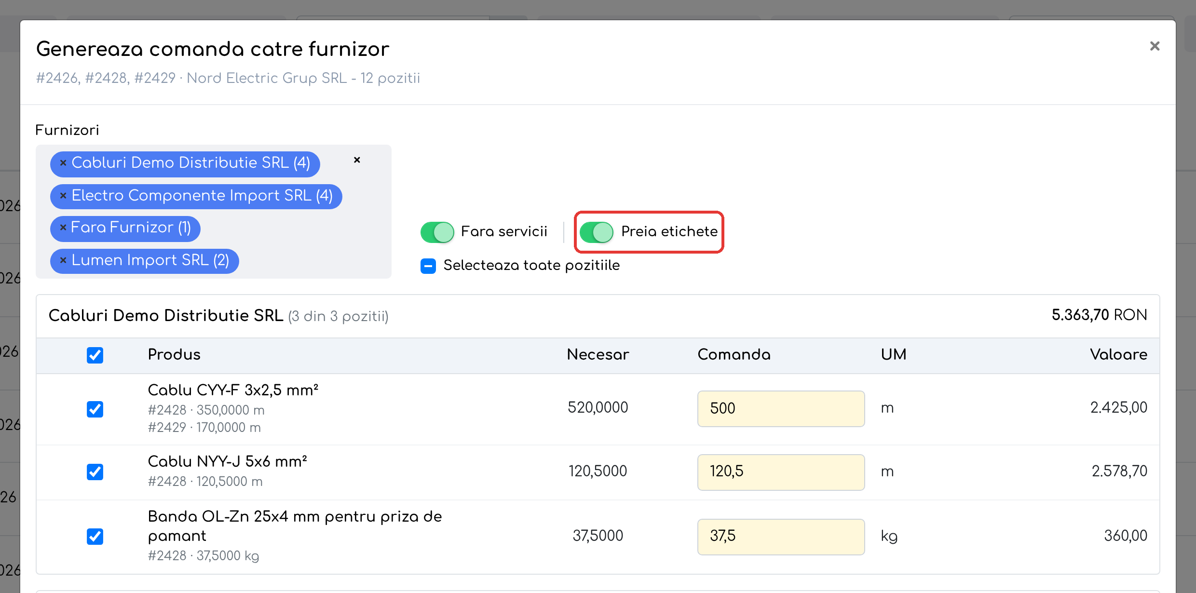The image size is (1196, 593).
Task: Click the total 5.363,70 RON
Action: (1100, 315)
